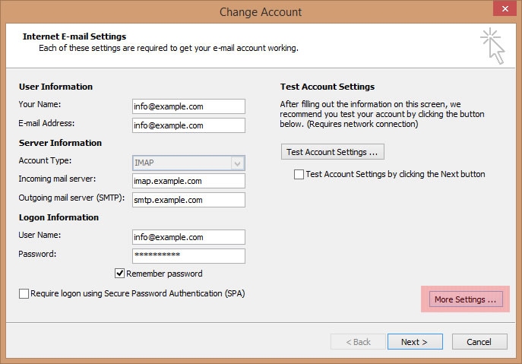Click the Outgoing mail server (SMTP) field
522x364 pixels.
[x=188, y=200]
